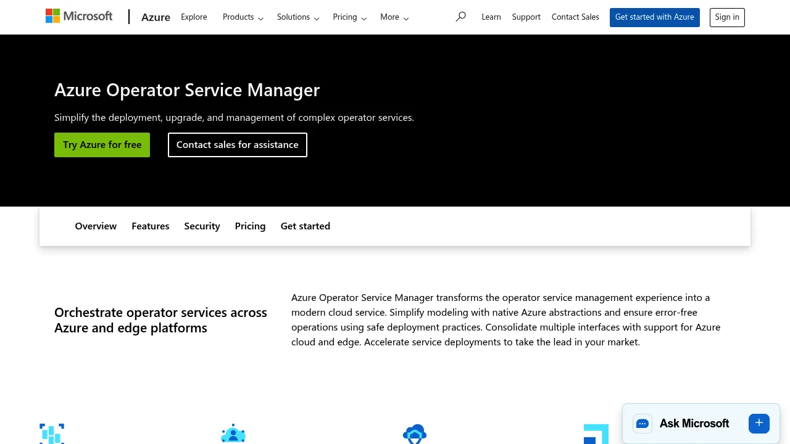790x444 pixels.
Task: Click the Azure Operator Service Manager heading
Action: (x=187, y=90)
